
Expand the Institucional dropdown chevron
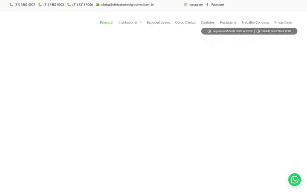(140, 22)
